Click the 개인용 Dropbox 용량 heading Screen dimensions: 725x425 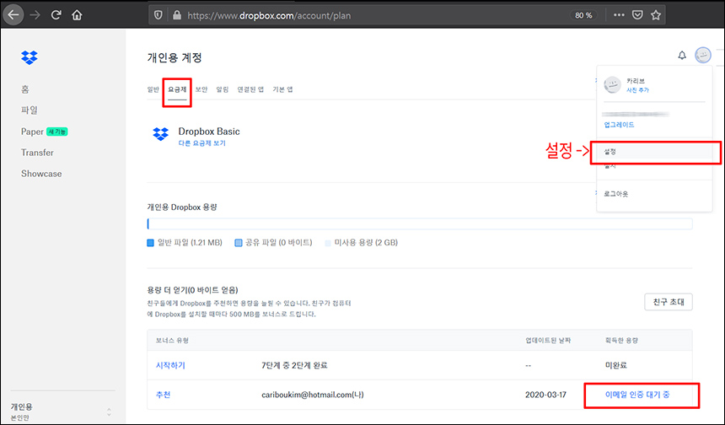[x=182, y=207]
